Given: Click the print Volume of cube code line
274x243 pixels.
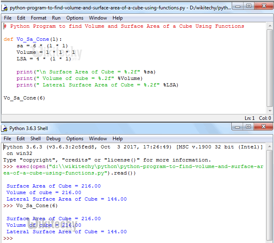Looking at the screenshot, I should (80, 79).
